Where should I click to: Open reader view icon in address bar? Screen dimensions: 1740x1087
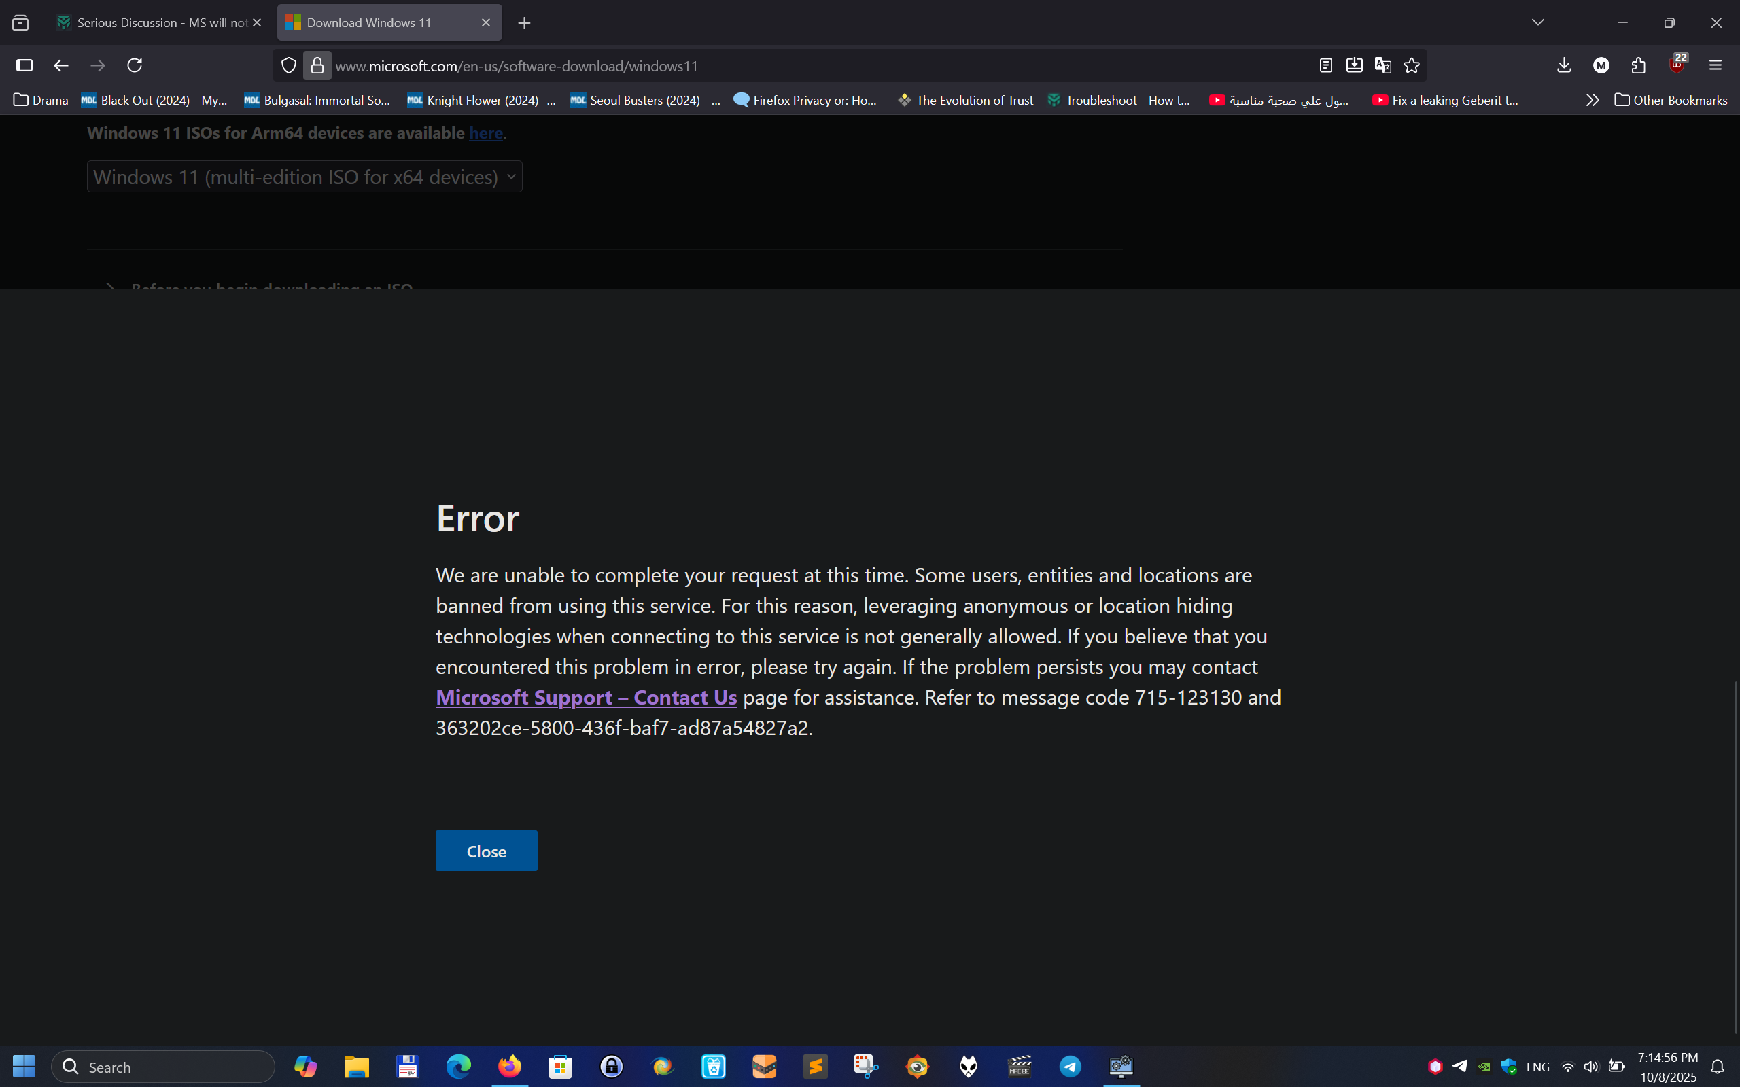click(x=1326, y=65)
